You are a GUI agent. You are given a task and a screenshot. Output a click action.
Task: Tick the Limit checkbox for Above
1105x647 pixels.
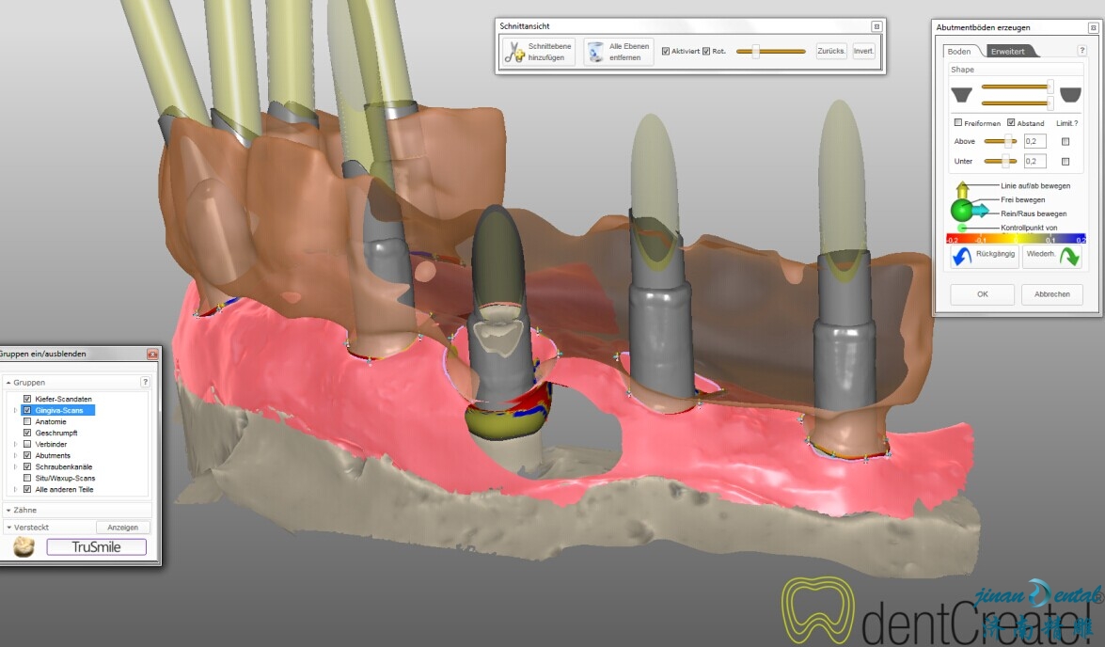pyautogui.click(x=1066, y=142)
